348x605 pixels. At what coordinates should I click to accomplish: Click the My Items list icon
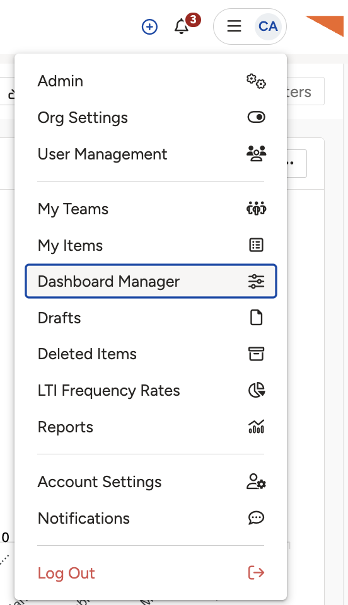coord(256,245)
